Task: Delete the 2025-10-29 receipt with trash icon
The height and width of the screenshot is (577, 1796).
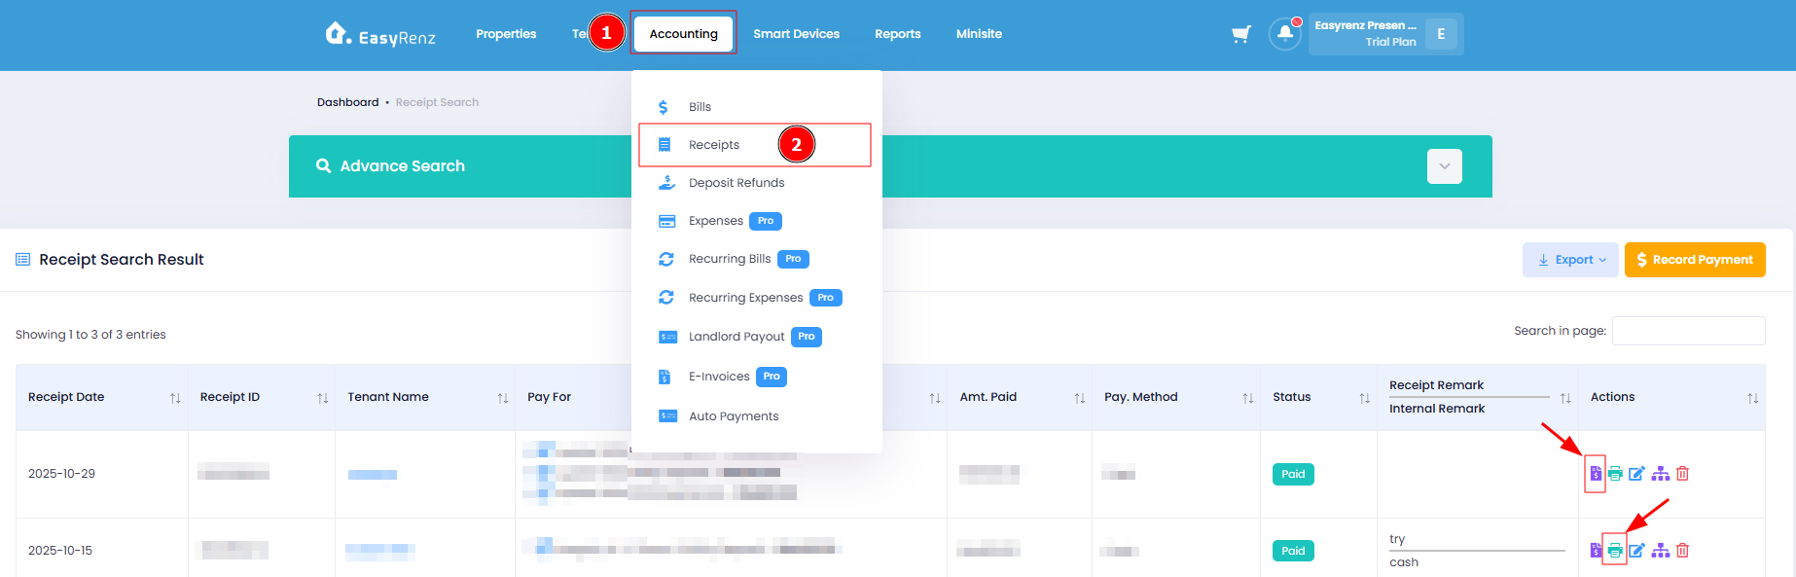Action: point(1682,474)
